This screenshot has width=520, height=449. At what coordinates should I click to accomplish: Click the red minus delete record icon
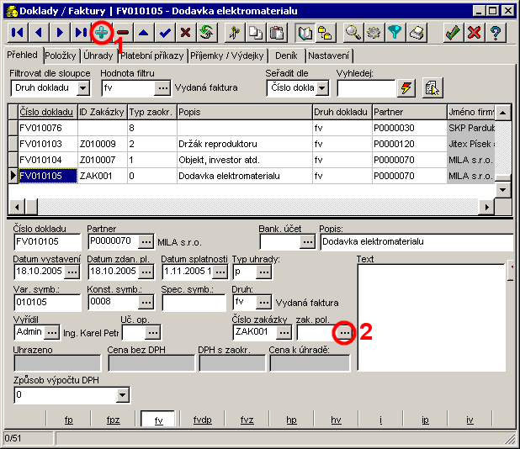coord(123,33)
